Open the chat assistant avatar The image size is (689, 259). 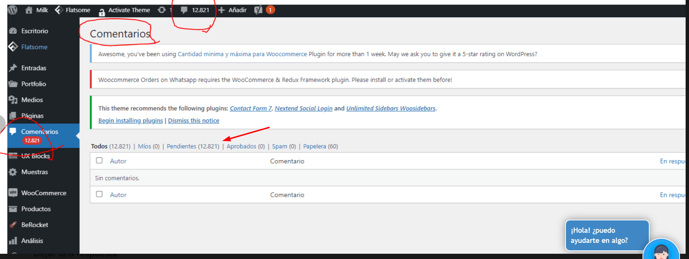click(x=661, y=249)
